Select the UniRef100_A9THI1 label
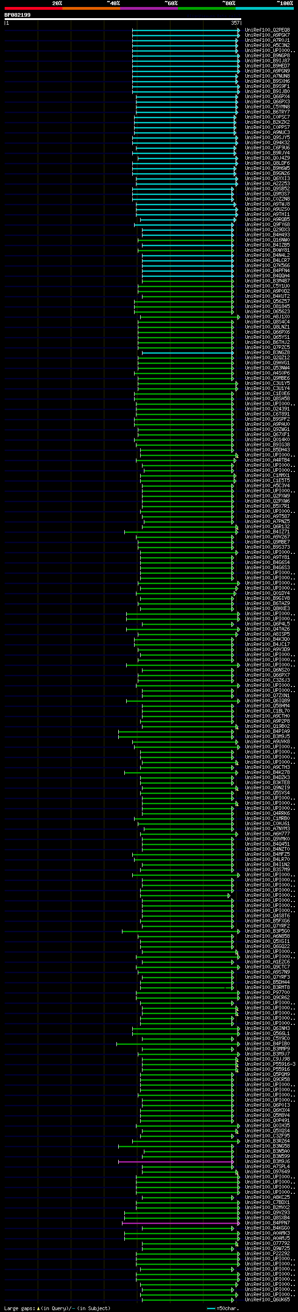The height and width of the screenshot is (1312, 298). [267, 215]
